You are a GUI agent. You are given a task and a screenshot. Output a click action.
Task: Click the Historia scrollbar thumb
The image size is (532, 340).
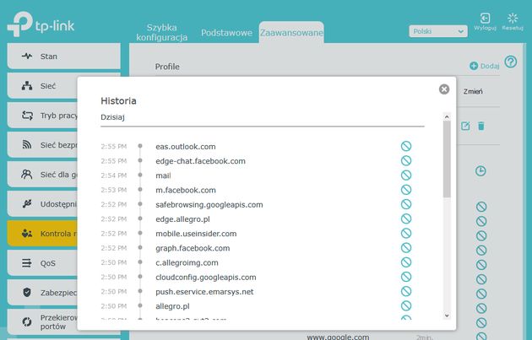point(447,159)
